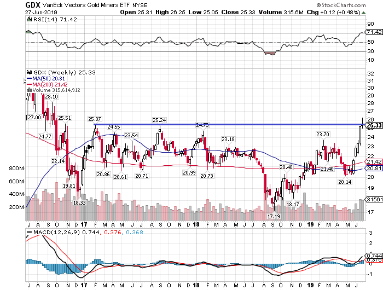383x290 pixels.
Task: Click the 18.17 low price label
Action: 293,204
